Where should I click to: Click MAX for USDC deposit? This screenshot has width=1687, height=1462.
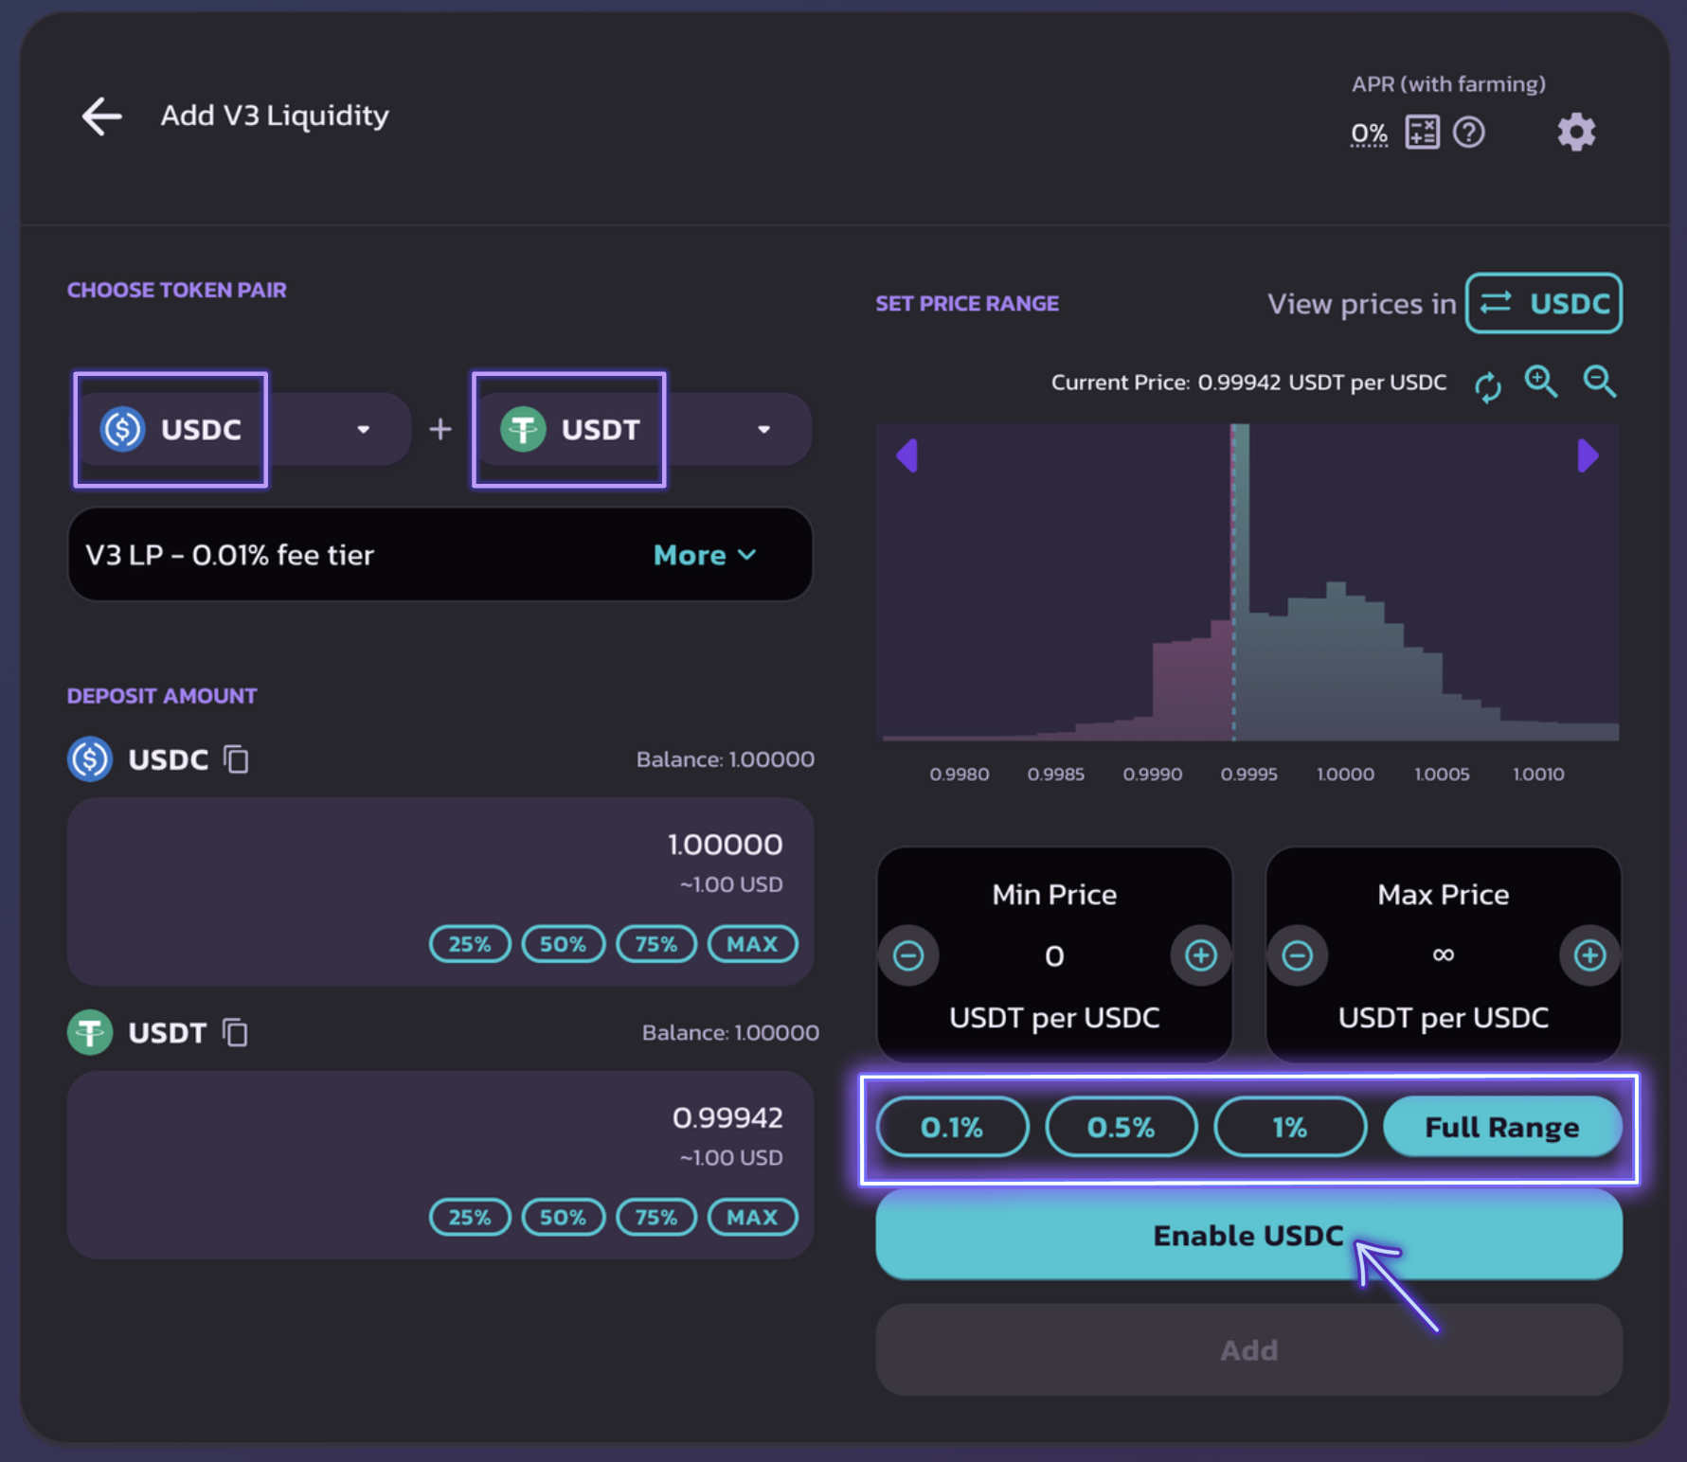(x=752, y=944)
